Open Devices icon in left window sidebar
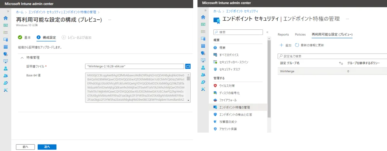This screenshot has width=387, height=151. [x=5, y=39]
